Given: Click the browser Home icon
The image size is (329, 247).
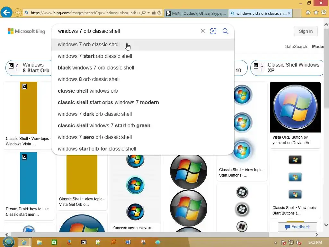Looking at the screenshot, I should click(308, 13).
